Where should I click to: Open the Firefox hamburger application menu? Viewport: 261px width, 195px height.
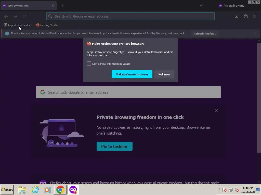click(255, 16)
